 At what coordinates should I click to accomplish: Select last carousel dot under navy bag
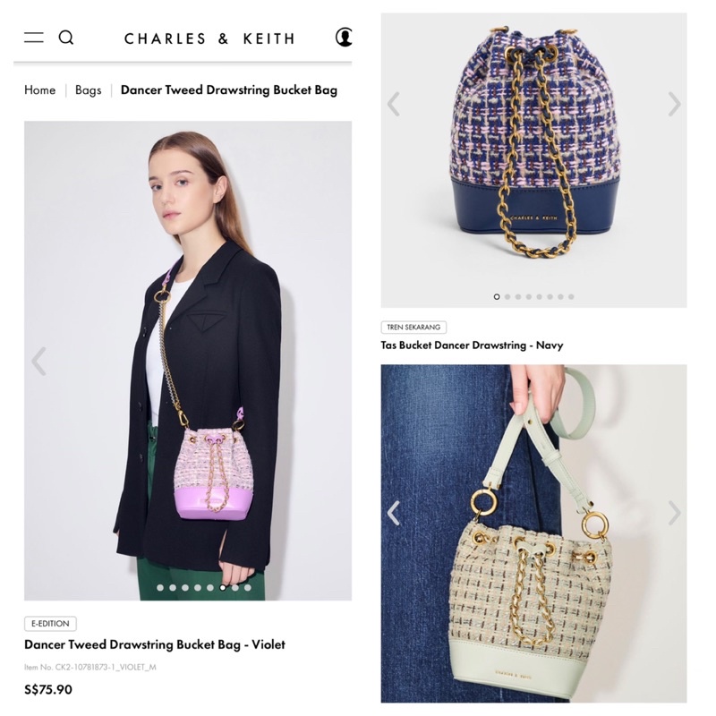571,297
